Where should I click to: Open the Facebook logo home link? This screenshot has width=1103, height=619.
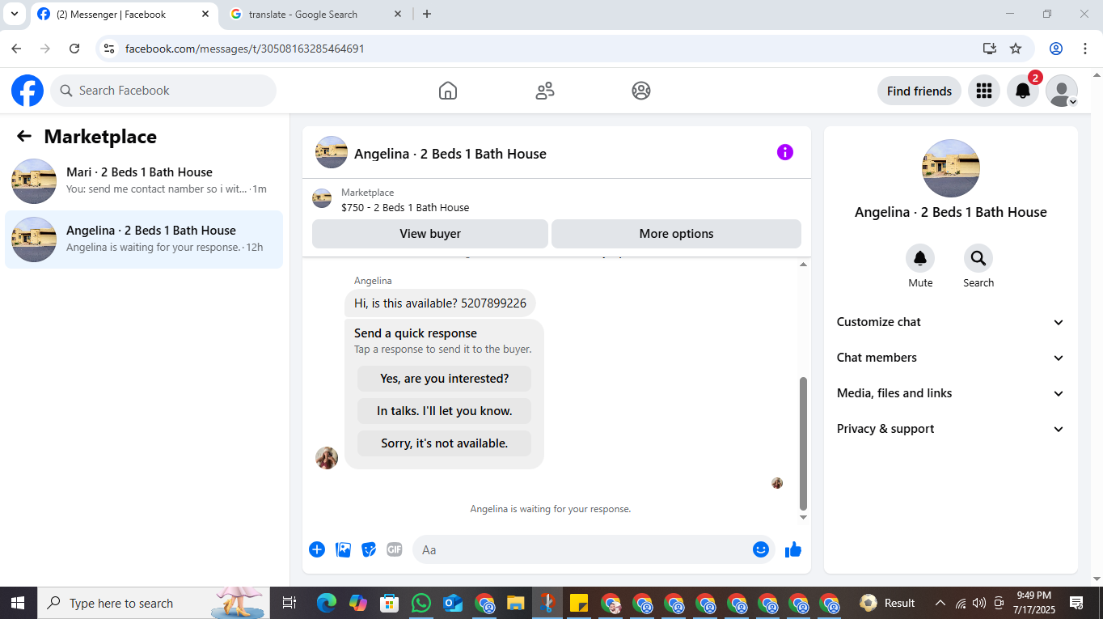click(x=27, y=91)
